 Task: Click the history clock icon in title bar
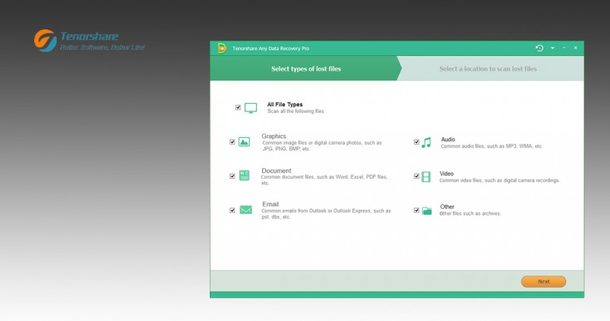coord(539,48)
